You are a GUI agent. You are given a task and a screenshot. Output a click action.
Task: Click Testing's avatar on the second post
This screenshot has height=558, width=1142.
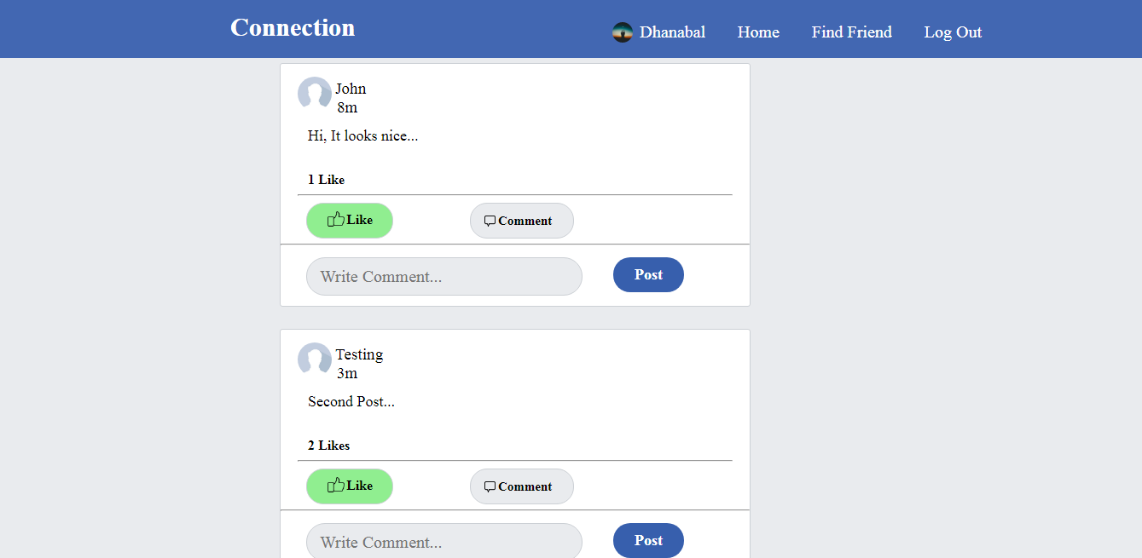(x=314, y=360)
